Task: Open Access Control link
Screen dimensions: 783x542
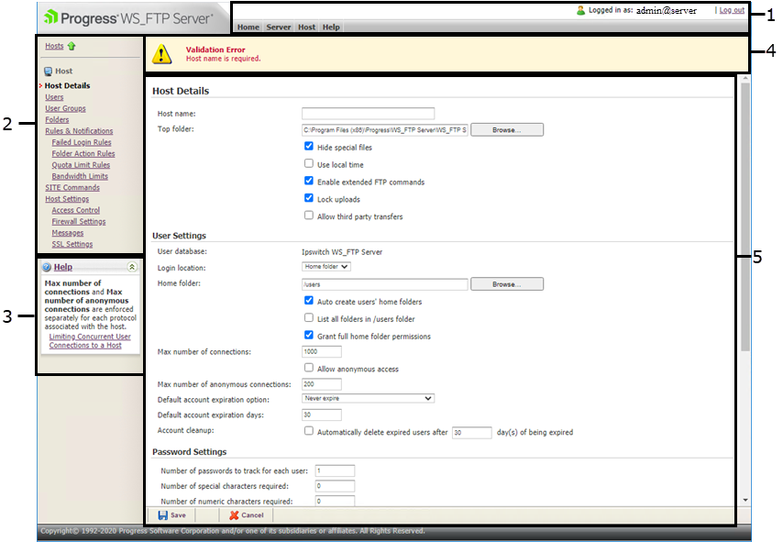Action: coord(76,210)
